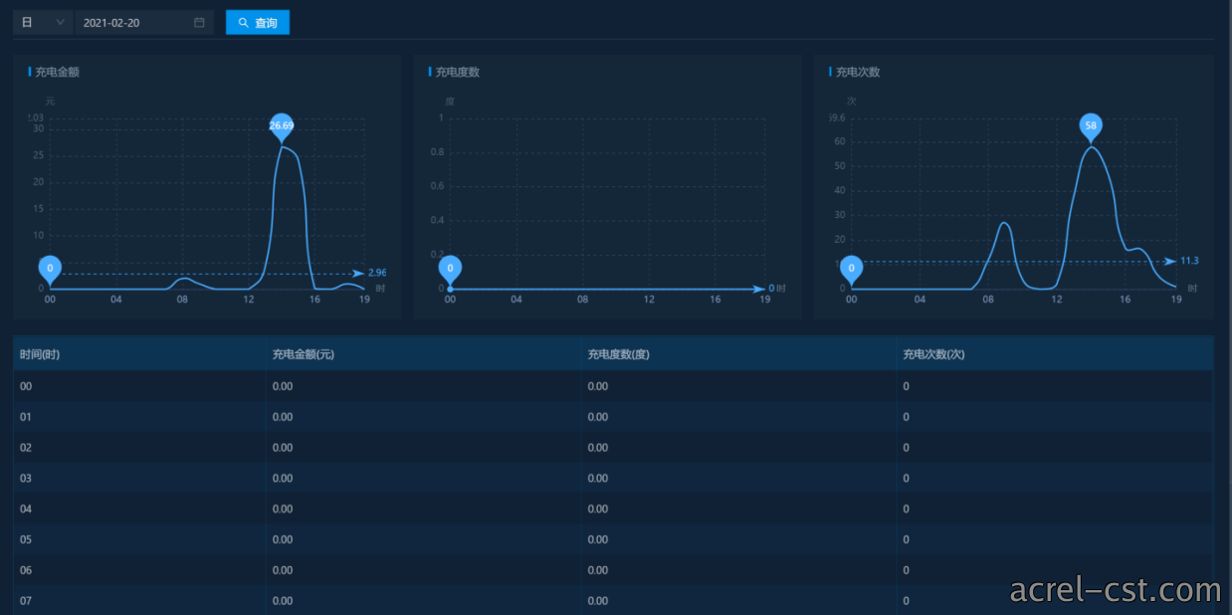This screenshot has height=615, width=1232.
Task: Click the calendar icon in date field
Action: click(199, 22)
